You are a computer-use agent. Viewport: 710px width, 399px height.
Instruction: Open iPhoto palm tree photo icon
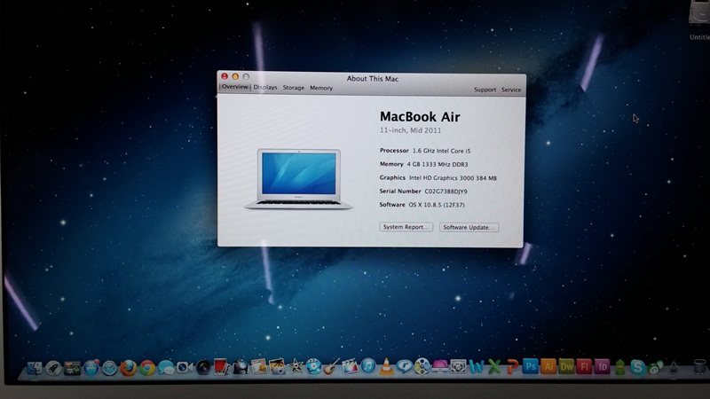(277, 366)
